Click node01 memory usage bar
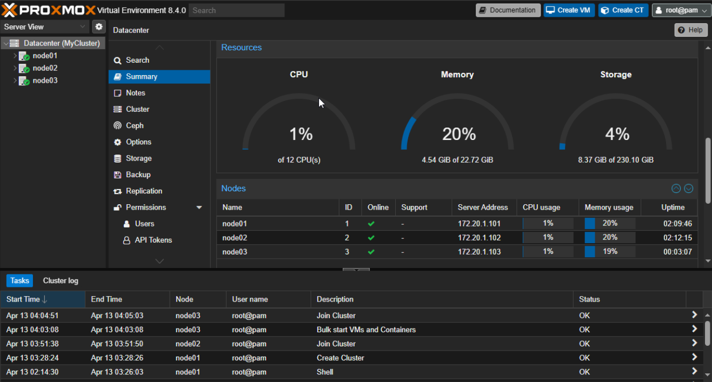Image resolution: width=712 pixels, height=382 pixels. pos(610,223)
